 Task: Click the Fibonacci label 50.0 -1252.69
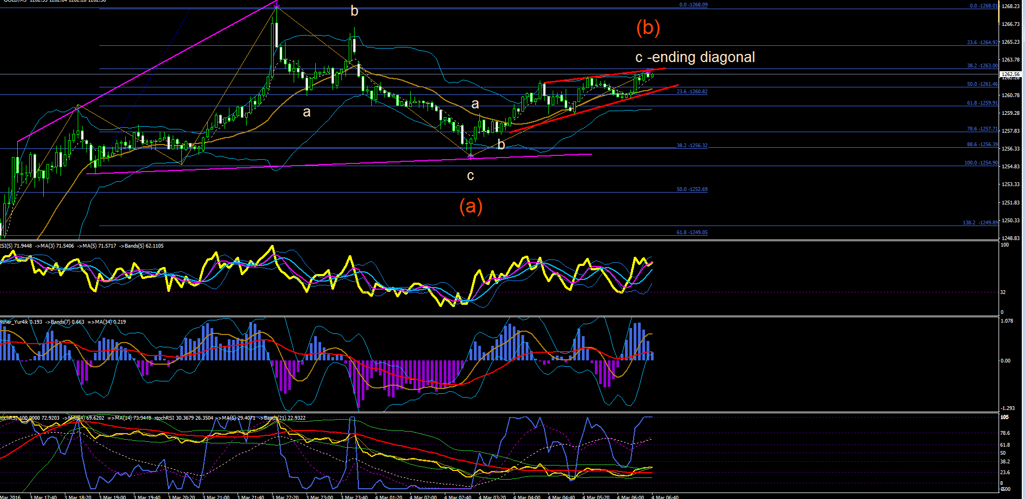(x=692, y=189)
